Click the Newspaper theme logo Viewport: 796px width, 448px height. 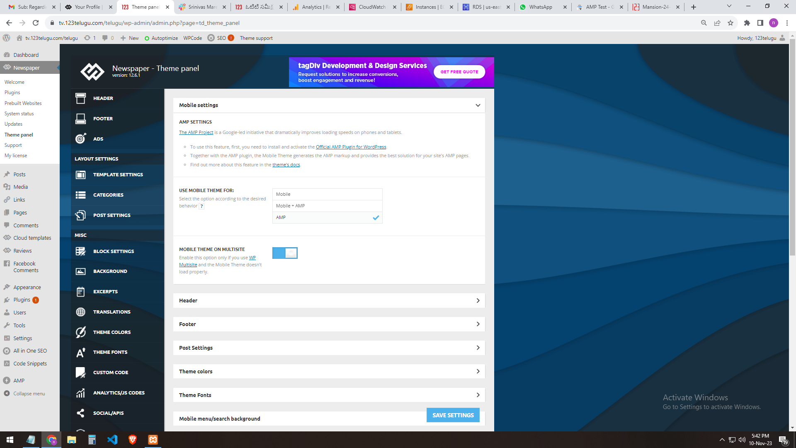coord(92,71)
